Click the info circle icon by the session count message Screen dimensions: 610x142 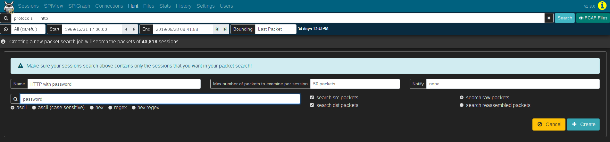click(x=3, y=41)
